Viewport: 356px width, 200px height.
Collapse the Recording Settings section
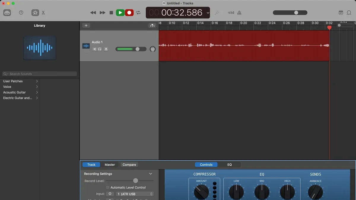click(x=150, y=174)
